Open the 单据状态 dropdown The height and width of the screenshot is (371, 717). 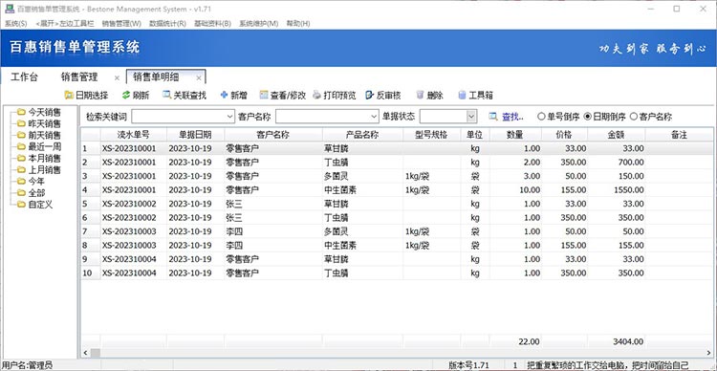click(472, 117)
